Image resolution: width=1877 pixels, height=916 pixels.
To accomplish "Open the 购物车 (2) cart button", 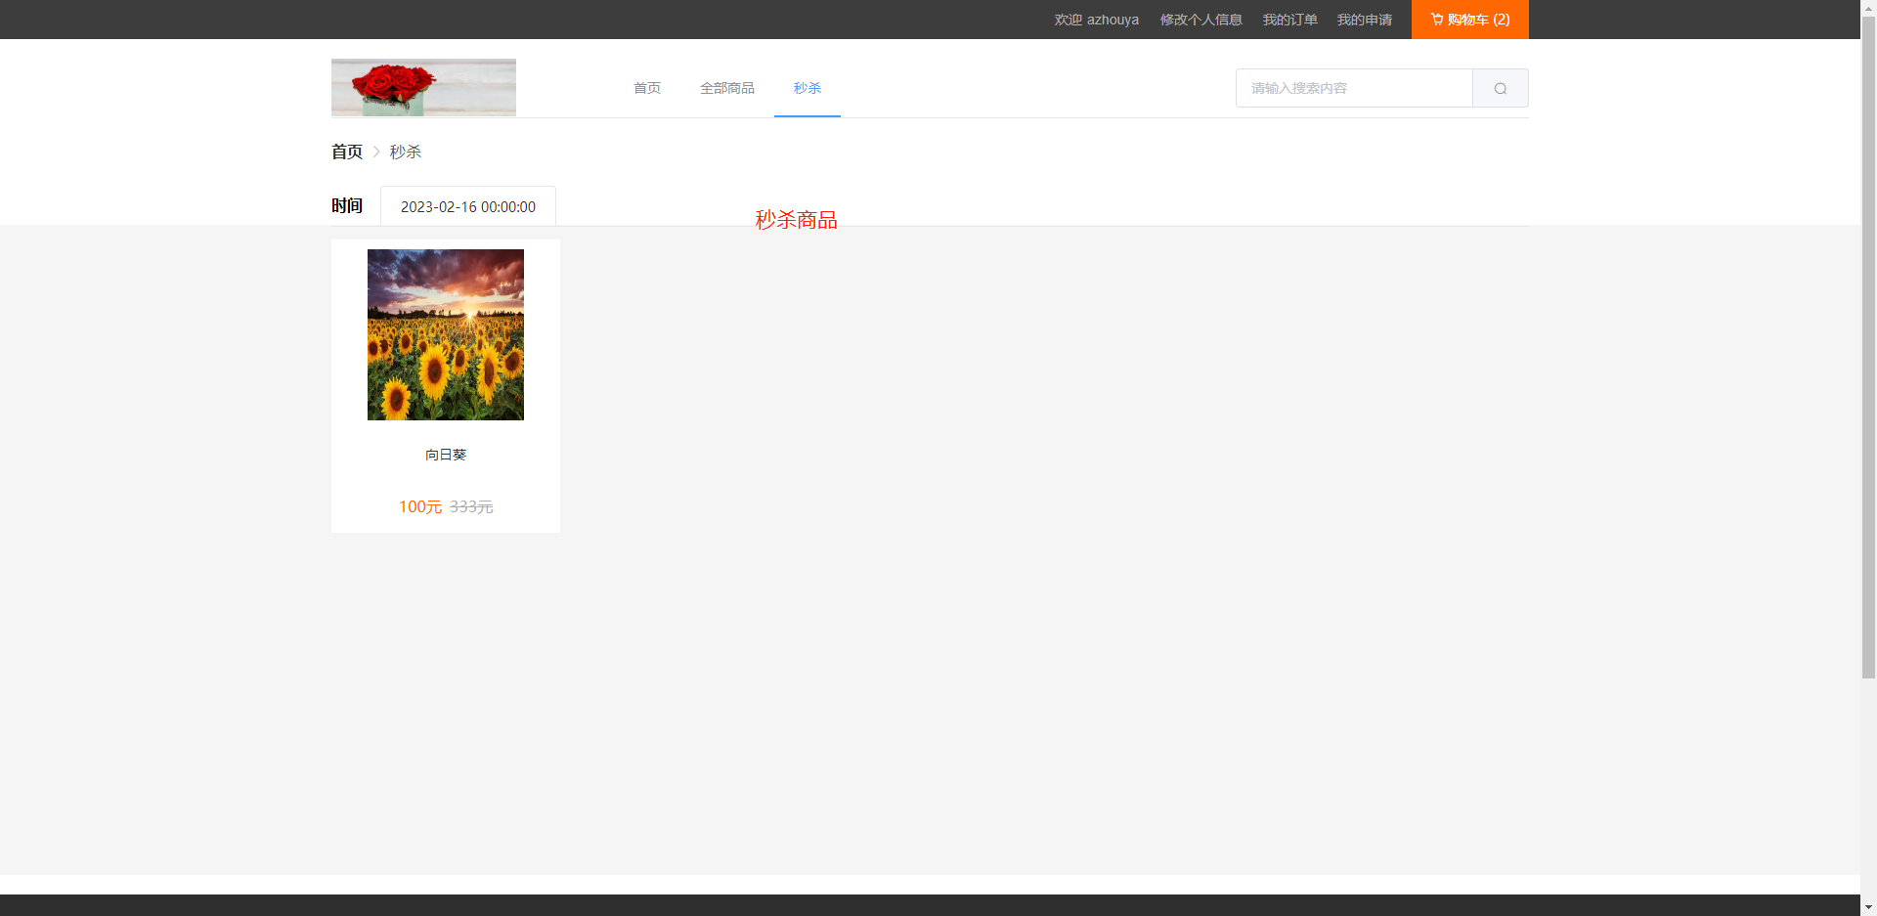I will pyautogui.click(x=1469, y=19).
